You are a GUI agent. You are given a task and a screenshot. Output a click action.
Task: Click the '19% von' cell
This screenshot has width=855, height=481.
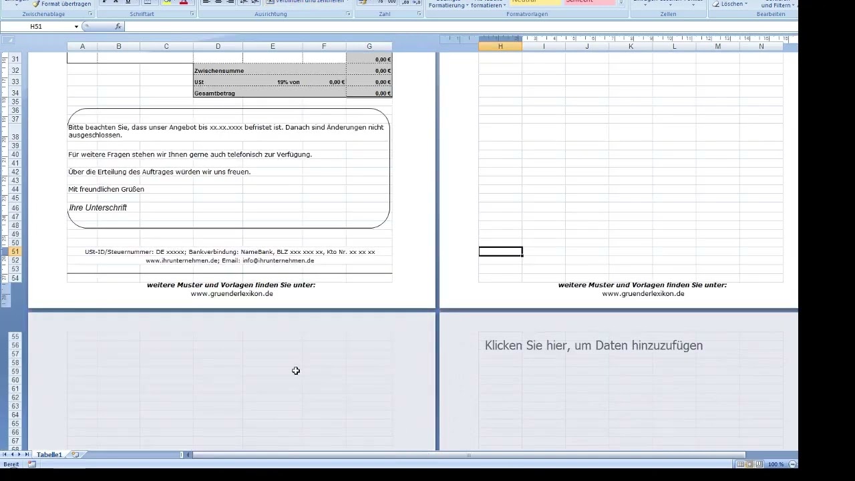pyautogui.click(x=288, y=82)
